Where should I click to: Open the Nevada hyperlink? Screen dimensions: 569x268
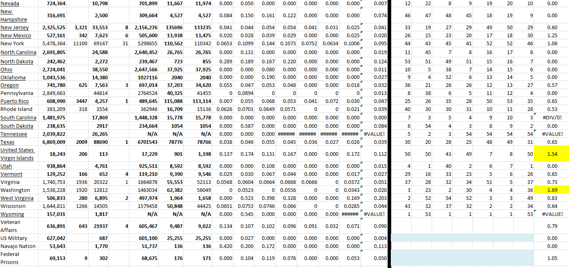coord(10,3)
